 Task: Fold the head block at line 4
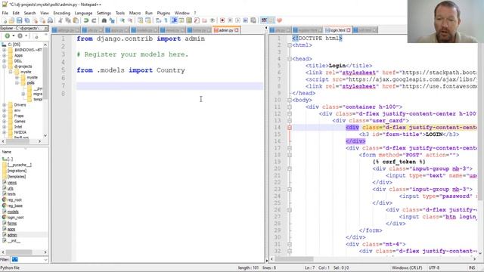(290, 59)
